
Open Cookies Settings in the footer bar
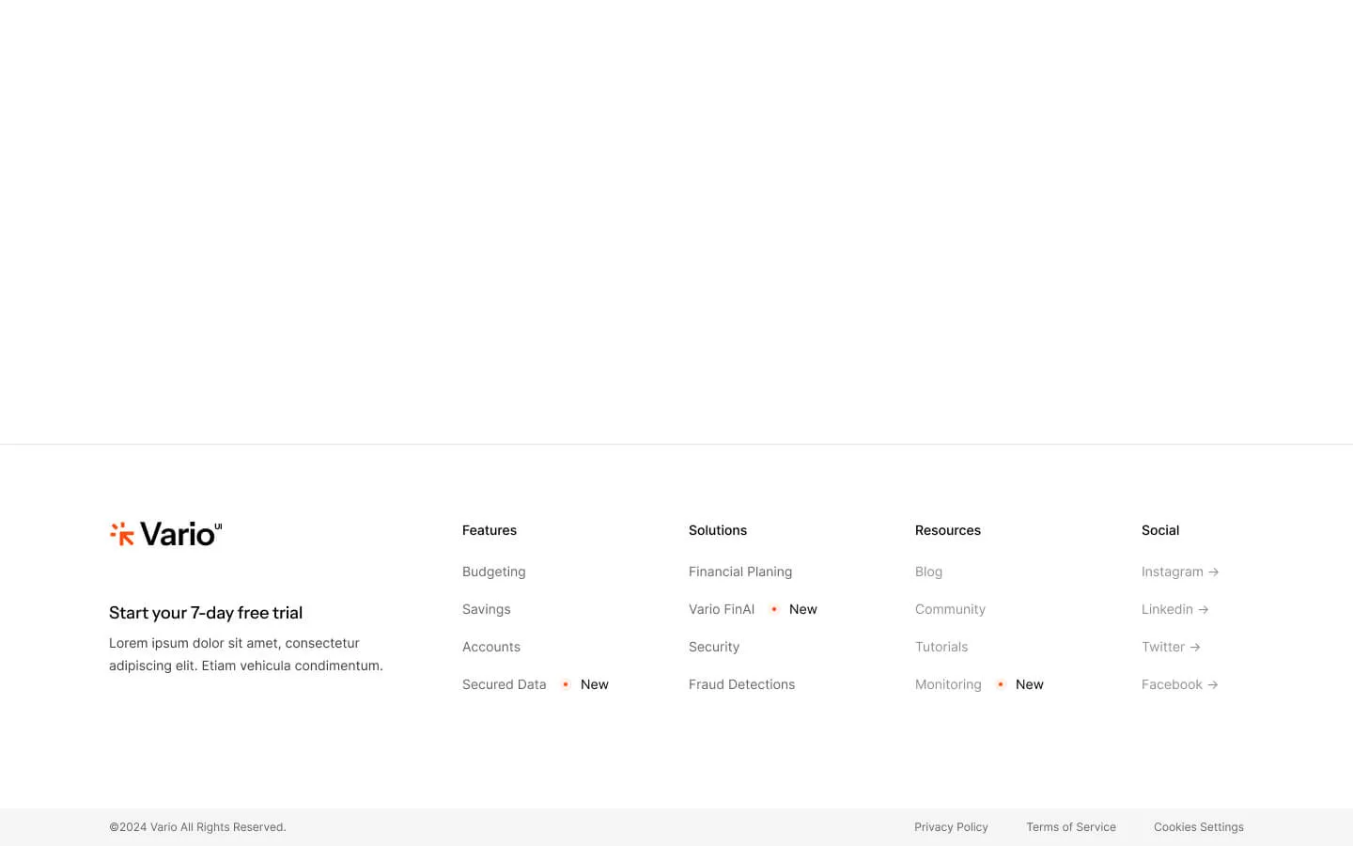click(1198, 827)
